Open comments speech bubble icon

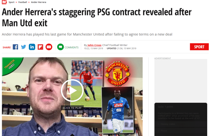[x=61, y=47]
